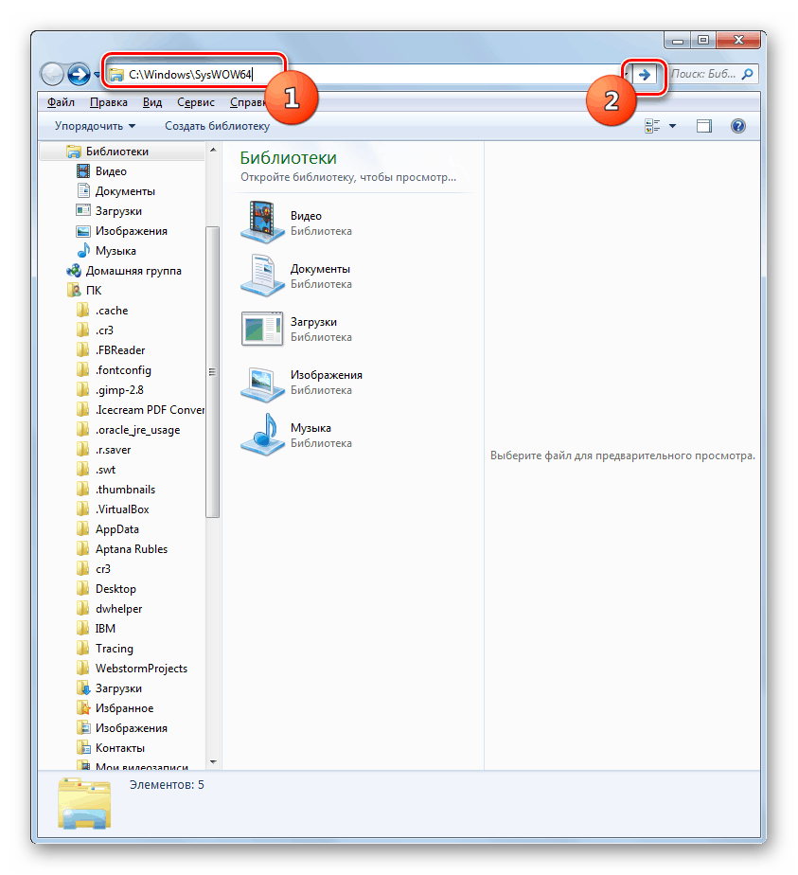Select .r.saver folder in tree
This screenshot has width=798, height=875.
[x=114, y=450]
